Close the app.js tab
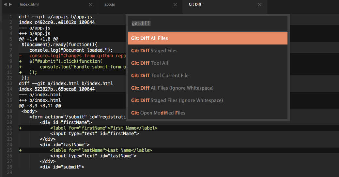Viewport: 339px width, 177px height. [175, 5]
